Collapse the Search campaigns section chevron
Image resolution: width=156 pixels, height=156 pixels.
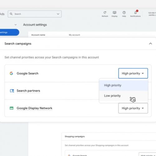click(150, 44)
